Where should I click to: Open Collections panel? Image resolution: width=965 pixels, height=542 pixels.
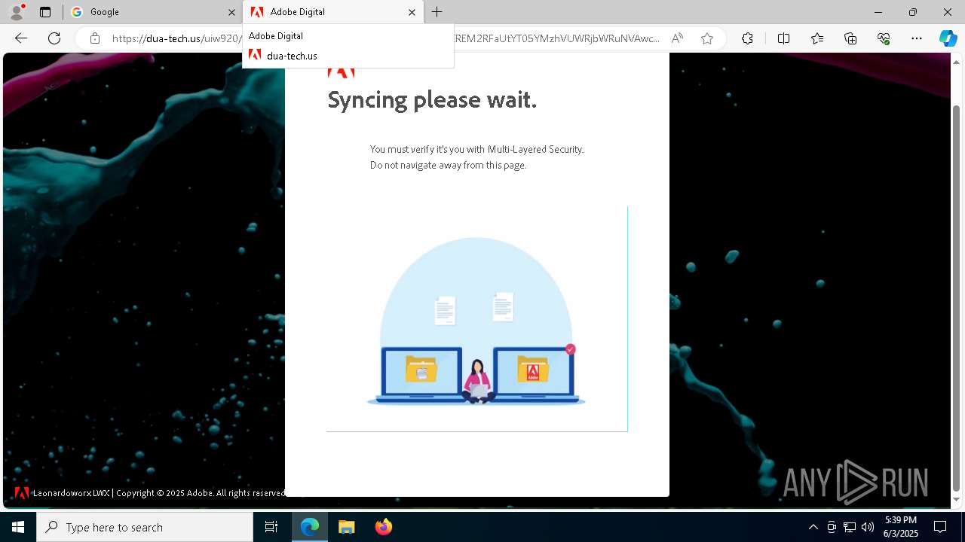click(x=850, y=38)
